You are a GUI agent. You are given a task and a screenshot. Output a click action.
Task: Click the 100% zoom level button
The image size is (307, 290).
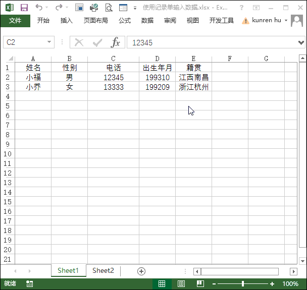[290, 284]
